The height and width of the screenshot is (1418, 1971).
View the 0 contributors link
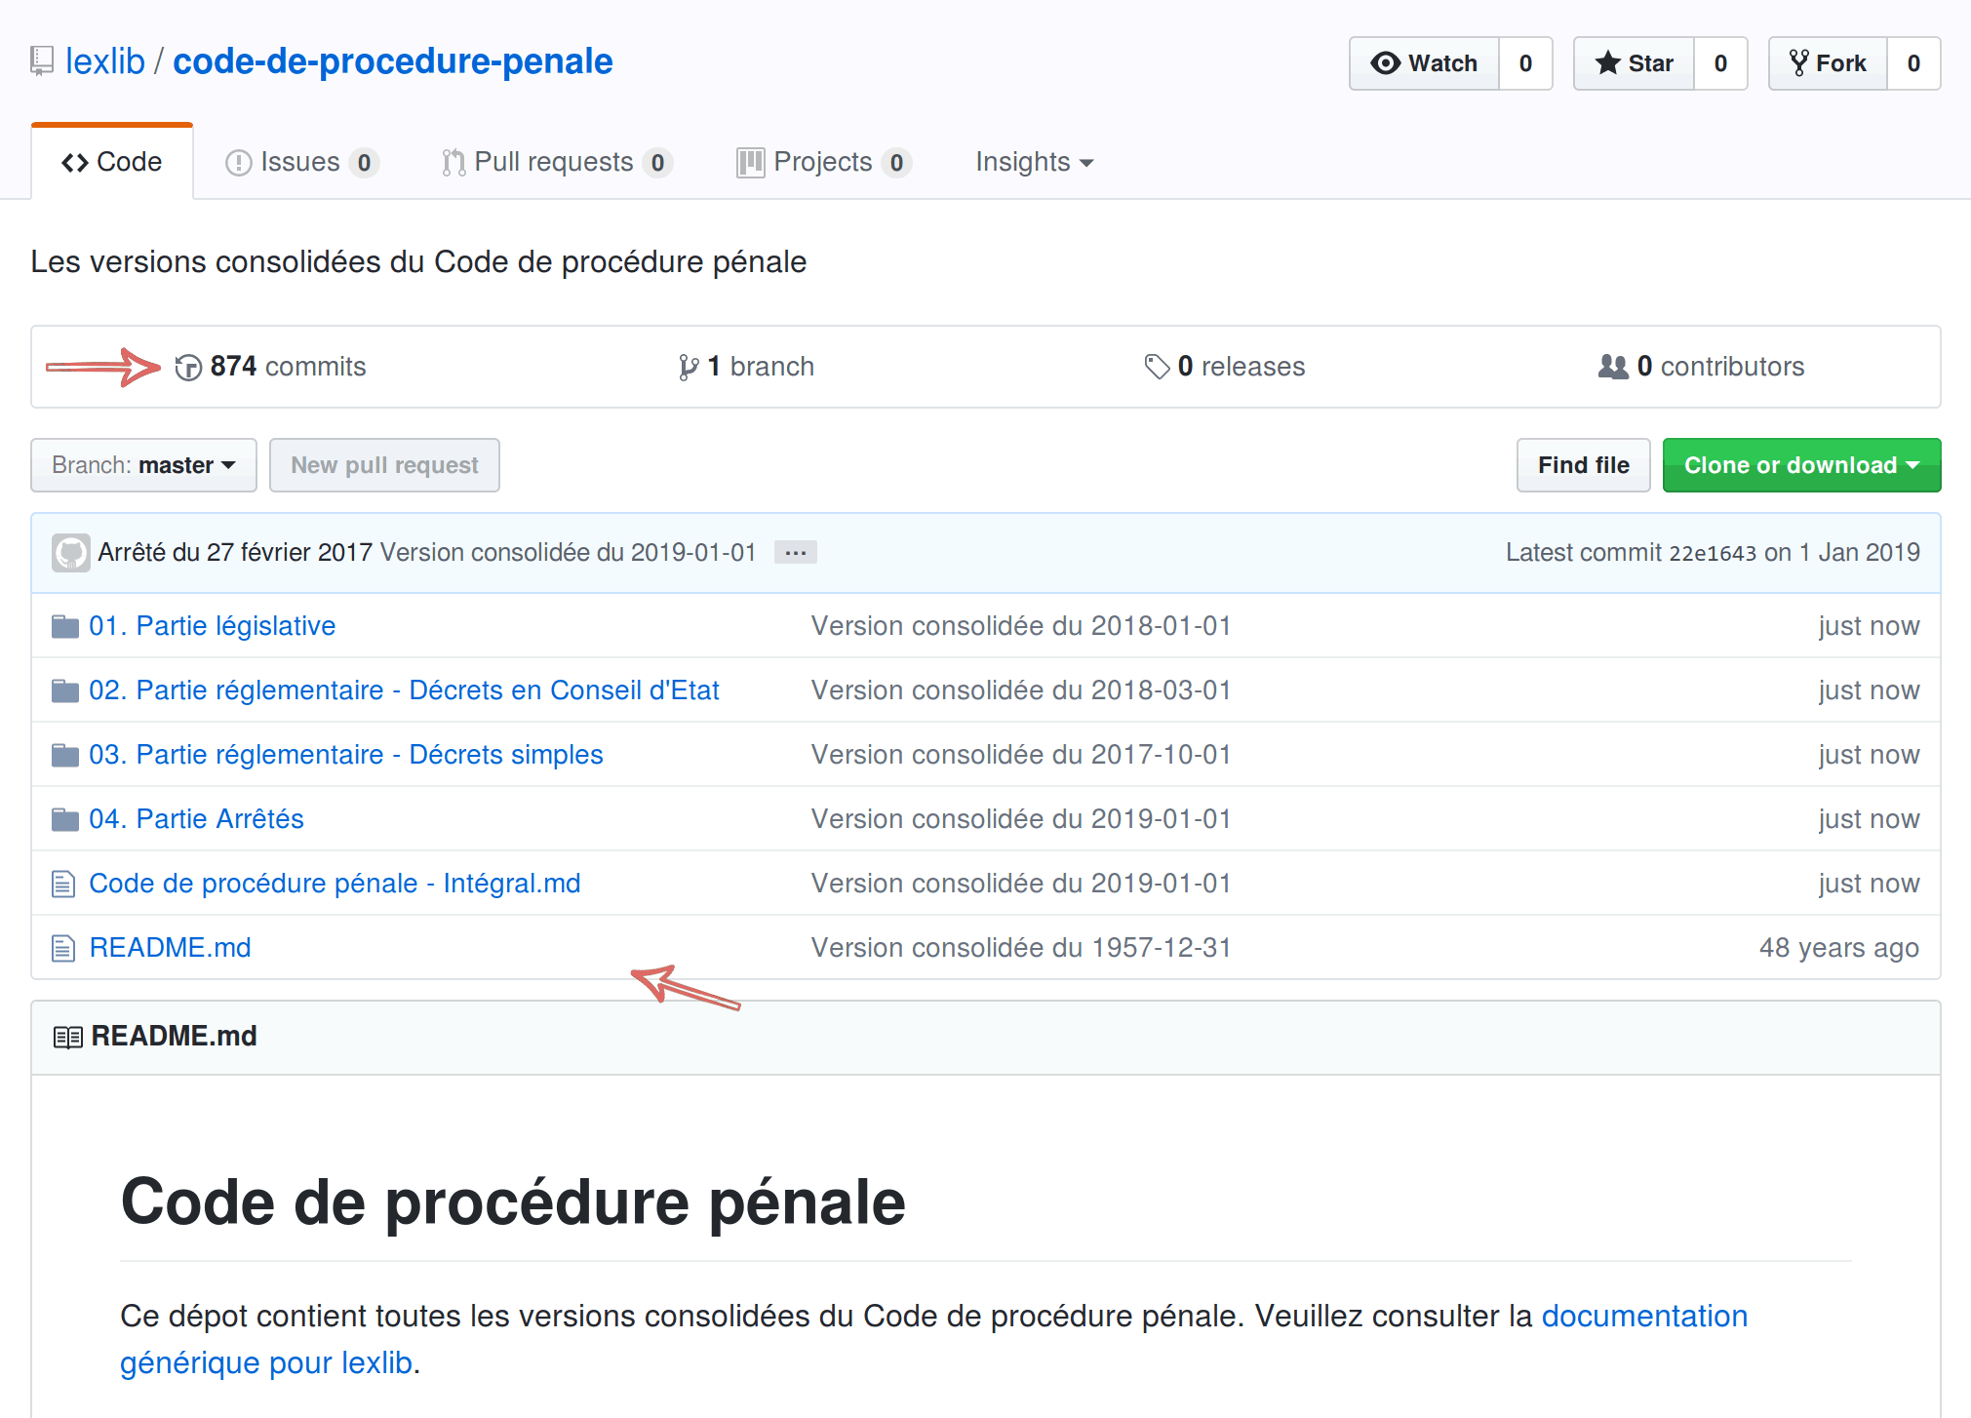coord(1702,367)
